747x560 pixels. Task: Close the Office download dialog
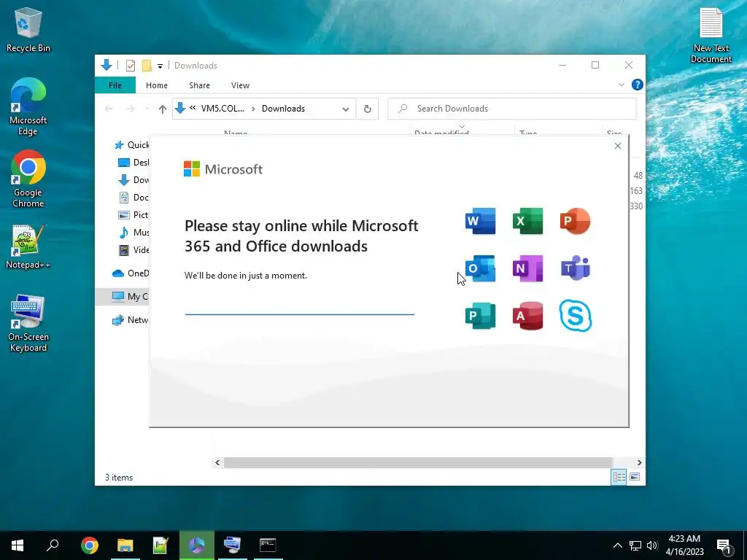click(x=618, y=146)
